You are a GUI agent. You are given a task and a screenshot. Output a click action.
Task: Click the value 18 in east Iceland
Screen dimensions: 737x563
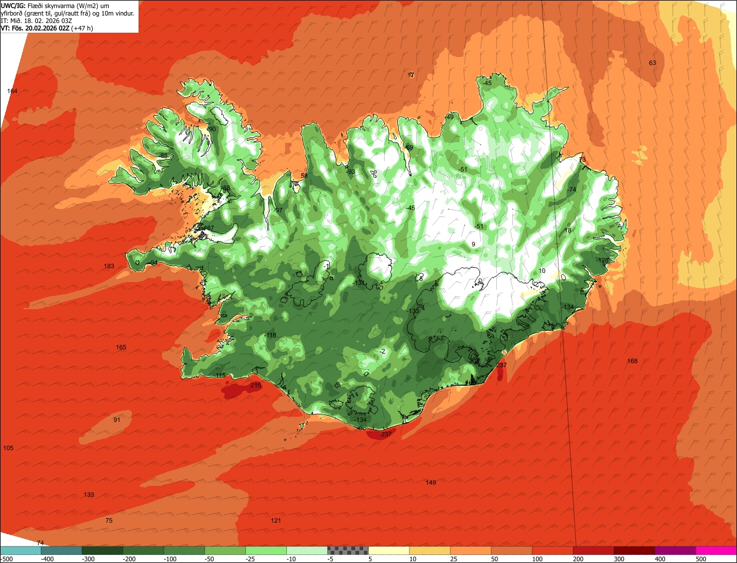[568, 230]
